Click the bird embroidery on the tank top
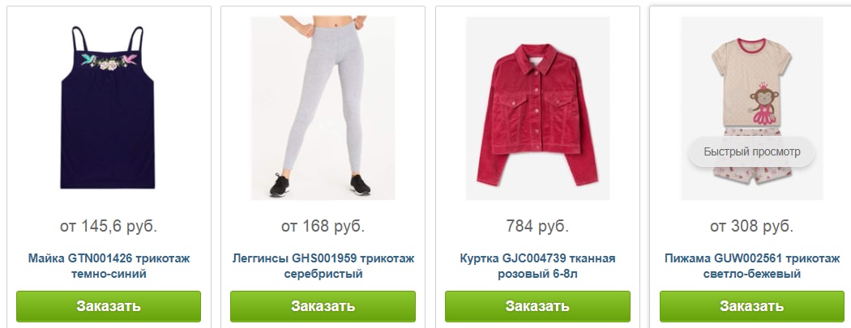Image resolution: width=851 pixels, height=328 pixels. tap(109, 62)
